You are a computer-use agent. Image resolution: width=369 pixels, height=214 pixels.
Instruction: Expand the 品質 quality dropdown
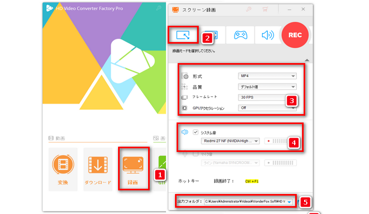click(x=267, y=87)
